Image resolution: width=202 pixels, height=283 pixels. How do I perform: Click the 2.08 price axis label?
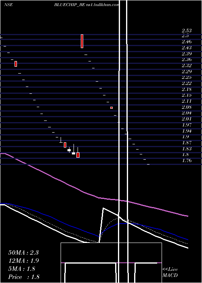tap(187, 107)
